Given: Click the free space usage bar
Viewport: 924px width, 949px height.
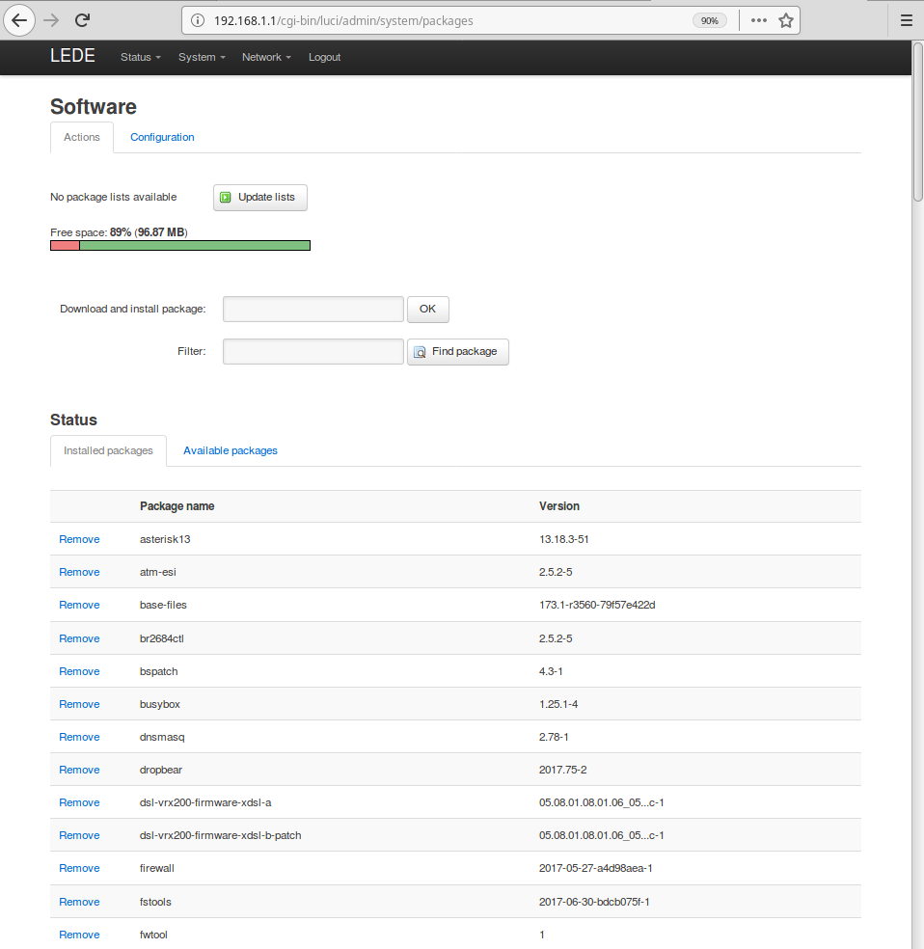Looking at the screenshot, I should point(180,245).
